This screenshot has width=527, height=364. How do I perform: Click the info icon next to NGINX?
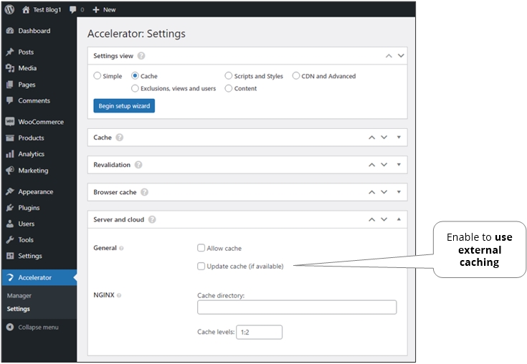[x=119, y=295]
